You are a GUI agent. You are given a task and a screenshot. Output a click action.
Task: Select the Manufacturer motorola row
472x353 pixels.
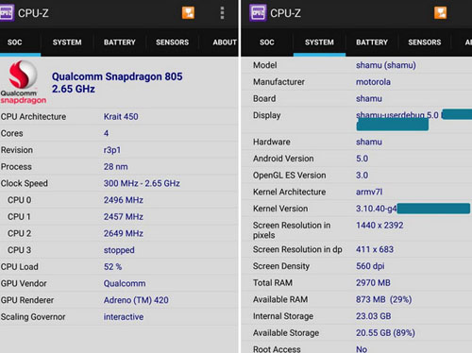pyautogui.click(x=357, y=82)
